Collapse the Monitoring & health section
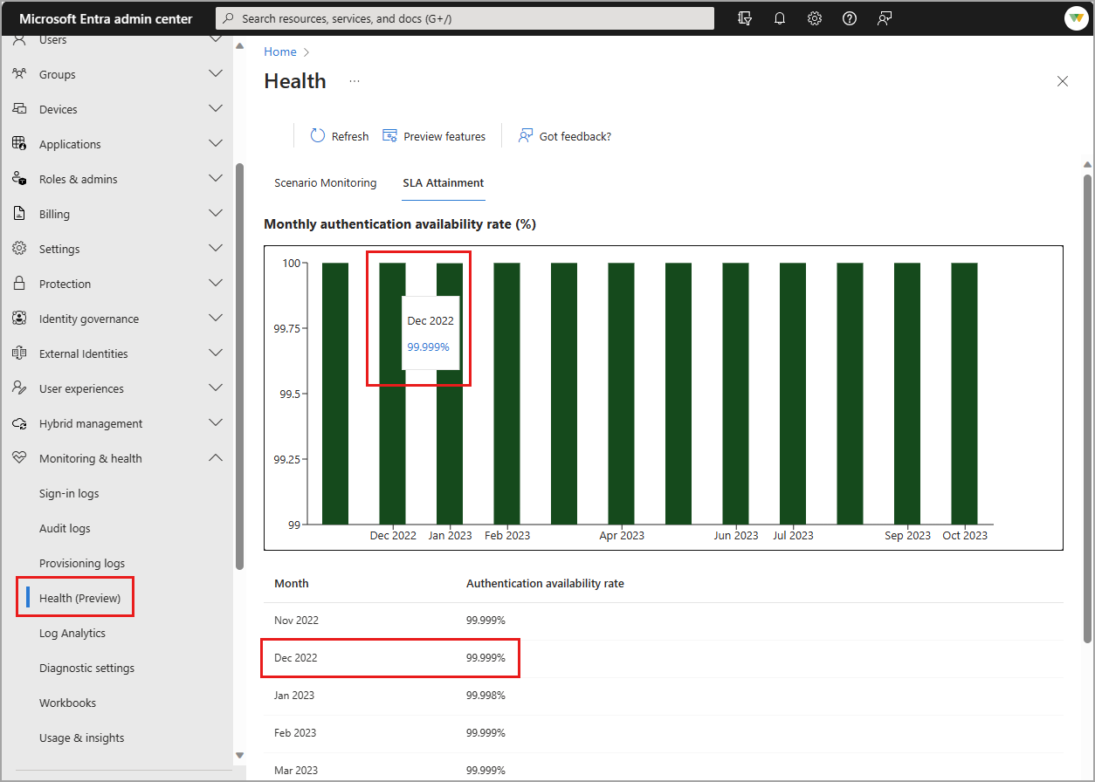Viewport: 1095px width, 782px height. click(215, 457)
